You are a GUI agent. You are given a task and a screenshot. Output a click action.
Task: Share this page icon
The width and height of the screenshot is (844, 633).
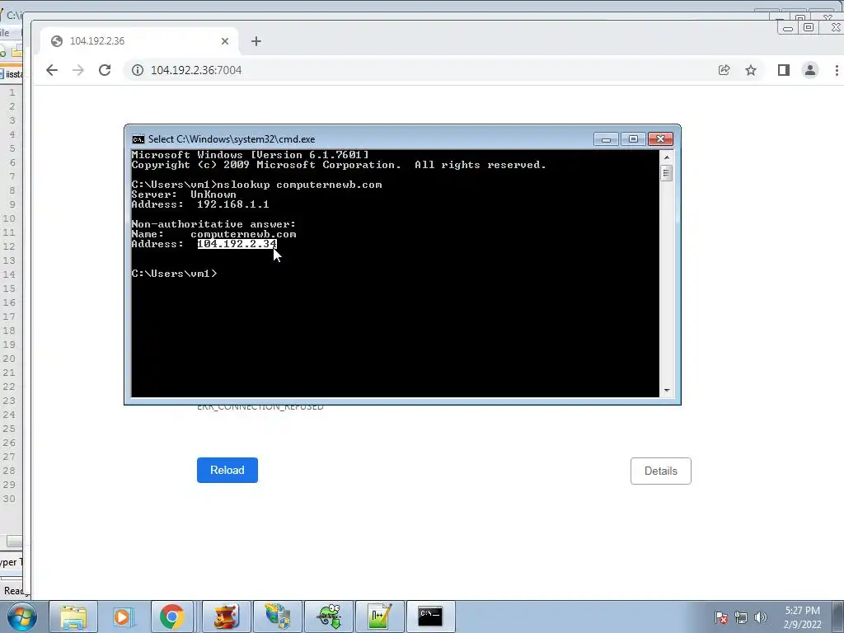coord(724,70)
